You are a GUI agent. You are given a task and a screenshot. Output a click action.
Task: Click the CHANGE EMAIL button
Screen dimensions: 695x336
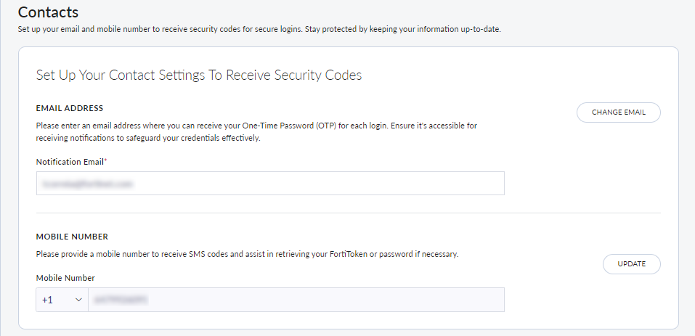click(x=618, y=112)
